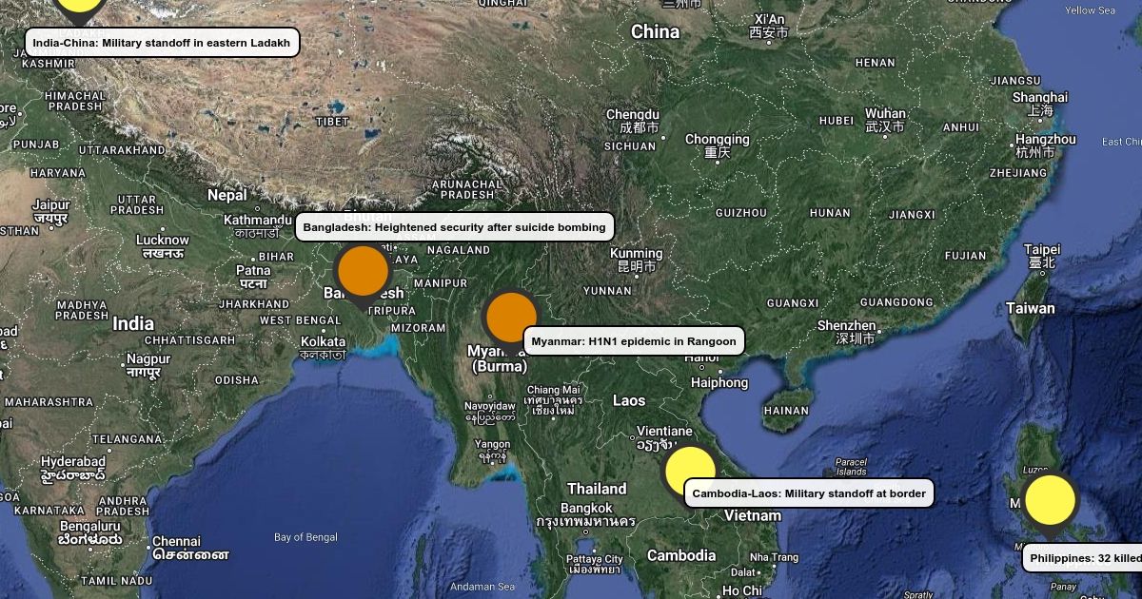The height and width of the screenshot is (599, 1142).
Task: Click the Kolkata city label
Action: [323, 341]
